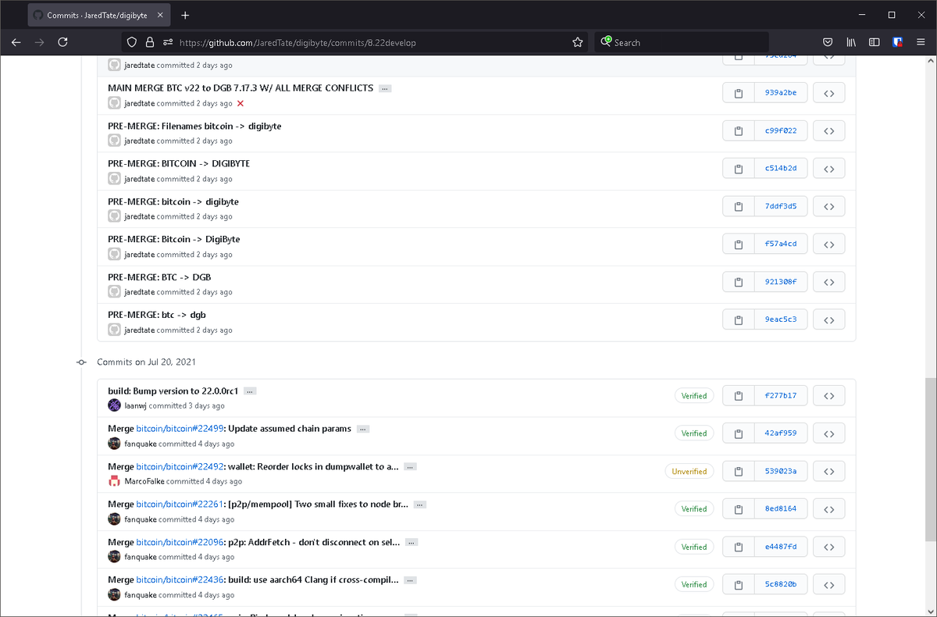Screen dimensions: 937x617
Task: Browse repository at commit f57a4cd
Action: (829, 244)
